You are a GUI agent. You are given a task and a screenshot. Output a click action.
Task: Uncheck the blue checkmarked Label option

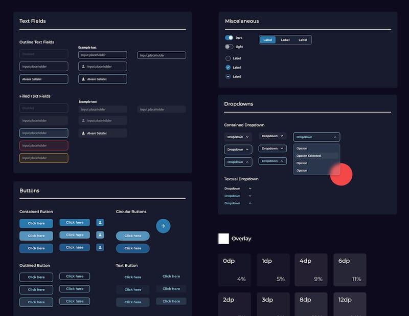(x=228, y=68)
